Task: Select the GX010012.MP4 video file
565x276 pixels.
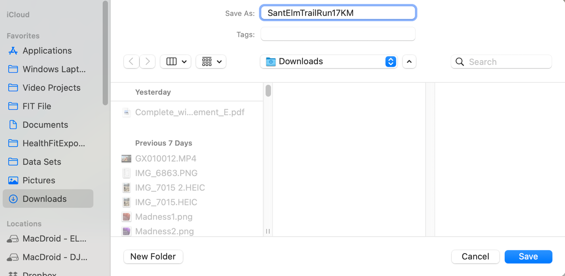Action: point(165,158)
